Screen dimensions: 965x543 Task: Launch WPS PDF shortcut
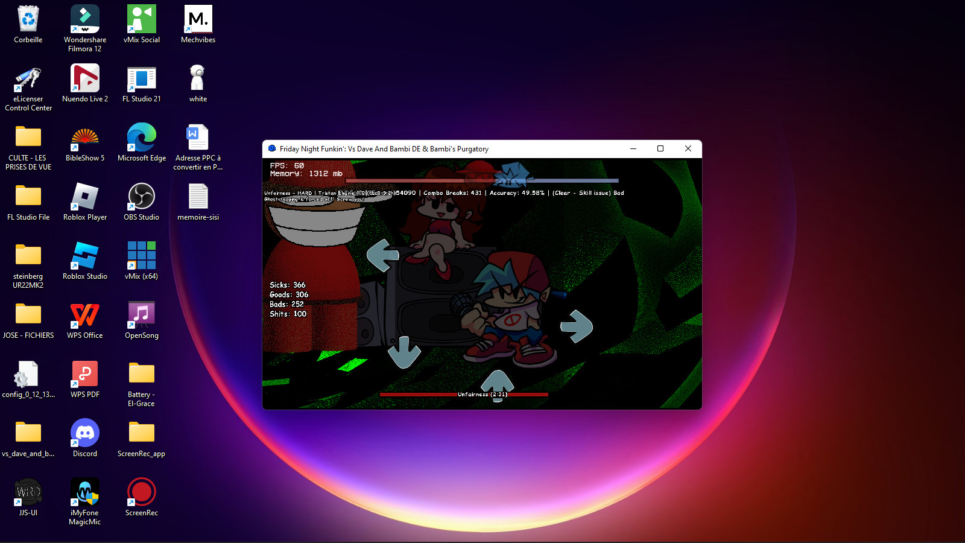[x=85, y=380]
